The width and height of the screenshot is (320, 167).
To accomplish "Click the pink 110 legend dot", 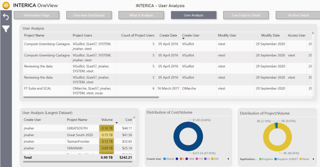I will click(x=197, y=159).
